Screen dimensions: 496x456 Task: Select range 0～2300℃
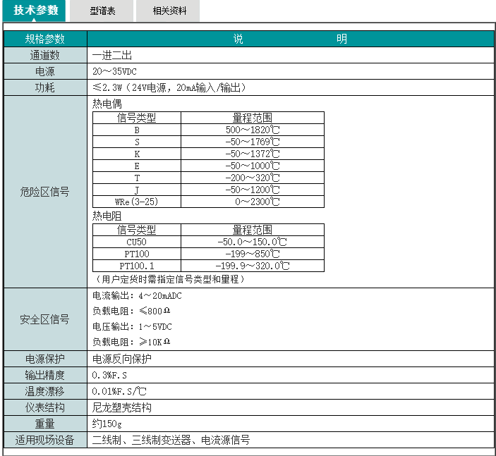coord(258,202)
